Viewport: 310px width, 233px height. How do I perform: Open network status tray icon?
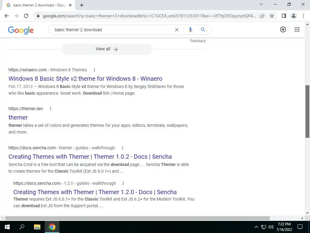coord(264,227)
